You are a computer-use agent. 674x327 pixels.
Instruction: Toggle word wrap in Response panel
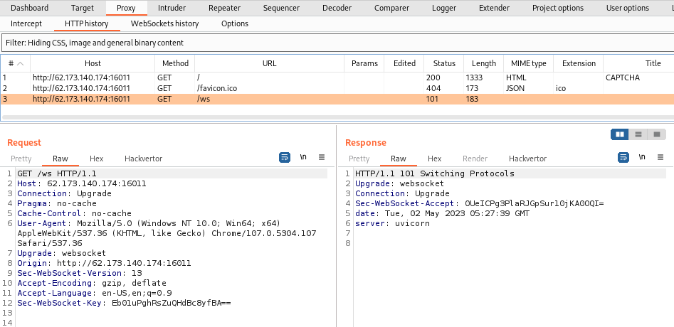click(623, 158)
